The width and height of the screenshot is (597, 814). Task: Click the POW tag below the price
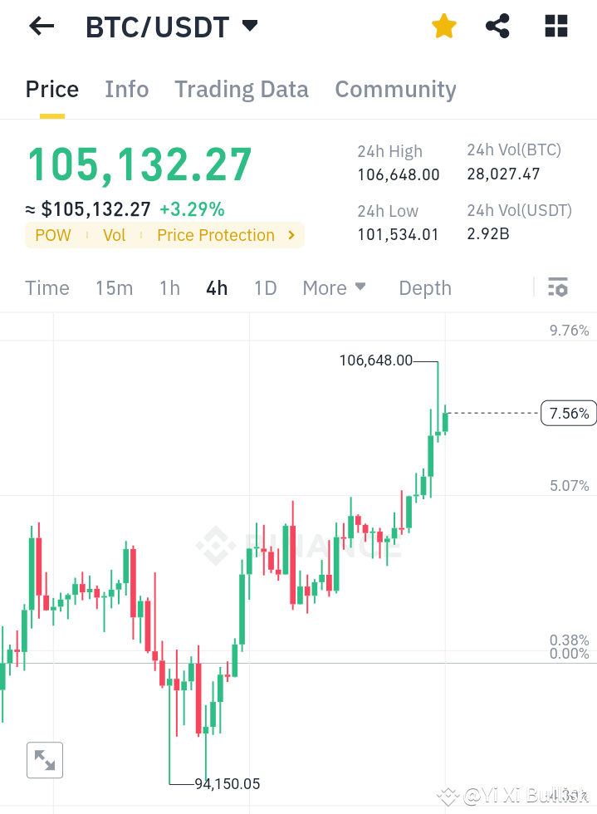[53, 235]
